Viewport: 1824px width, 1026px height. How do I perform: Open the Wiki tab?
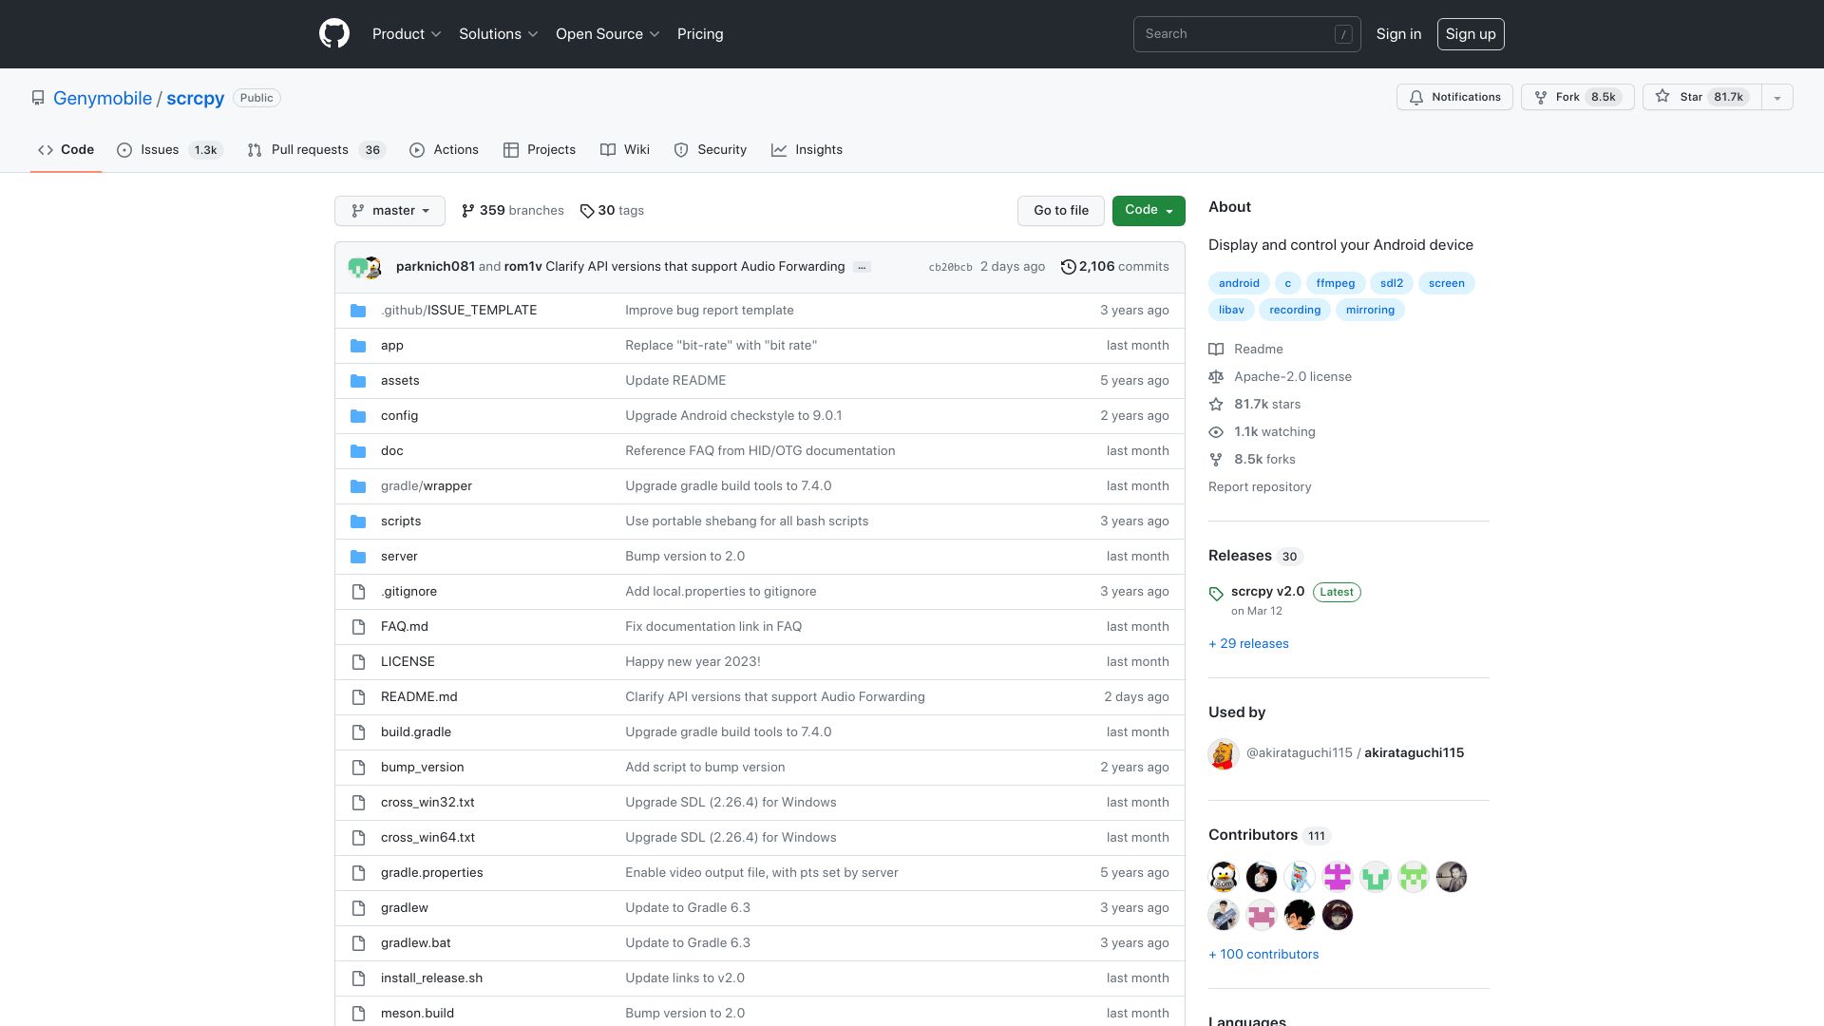pos(625,150)
